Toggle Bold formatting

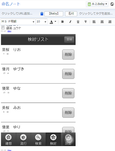[63, 22]
